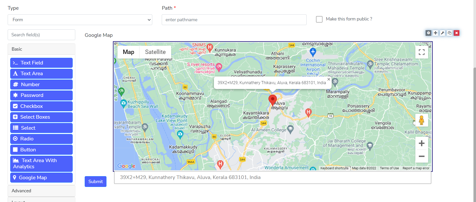Click the Cochin International Airport icon
Viewport: 476px width, 202px height.
click(x=313, y=52)
